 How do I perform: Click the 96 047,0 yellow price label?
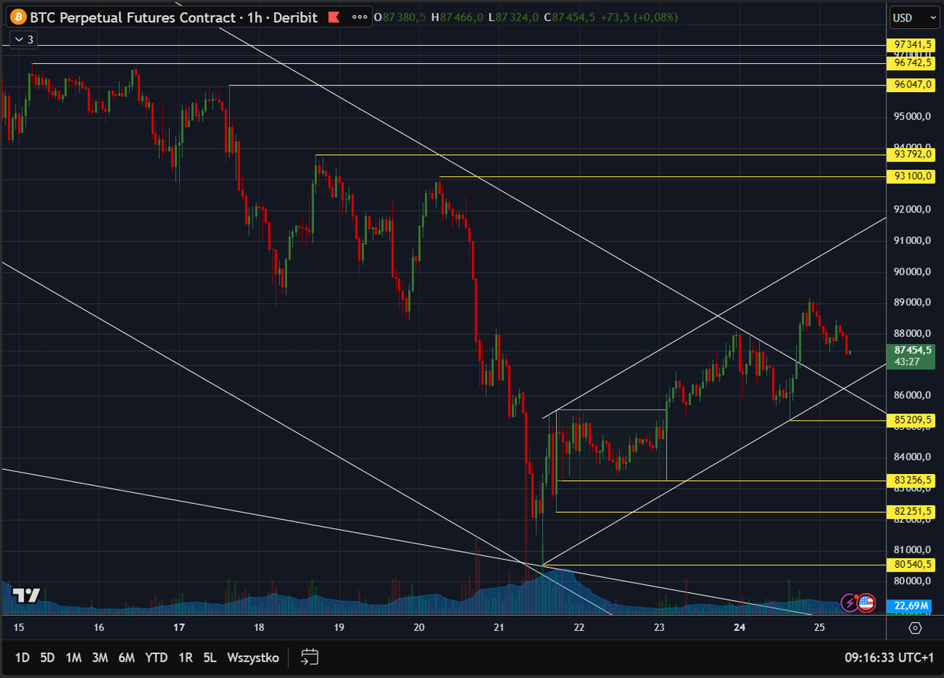(909, 84)
